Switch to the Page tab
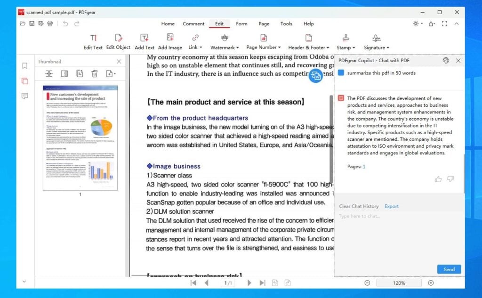The height and width of the screenshot is (298, 482). coord(264,24)
